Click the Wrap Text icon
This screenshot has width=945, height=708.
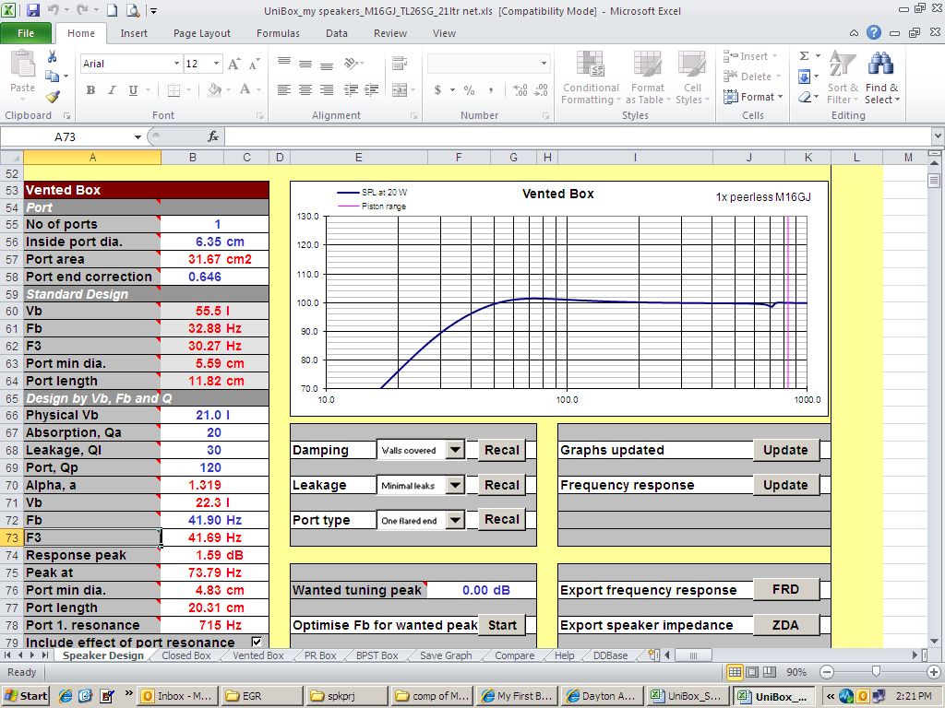coord(399,64)
